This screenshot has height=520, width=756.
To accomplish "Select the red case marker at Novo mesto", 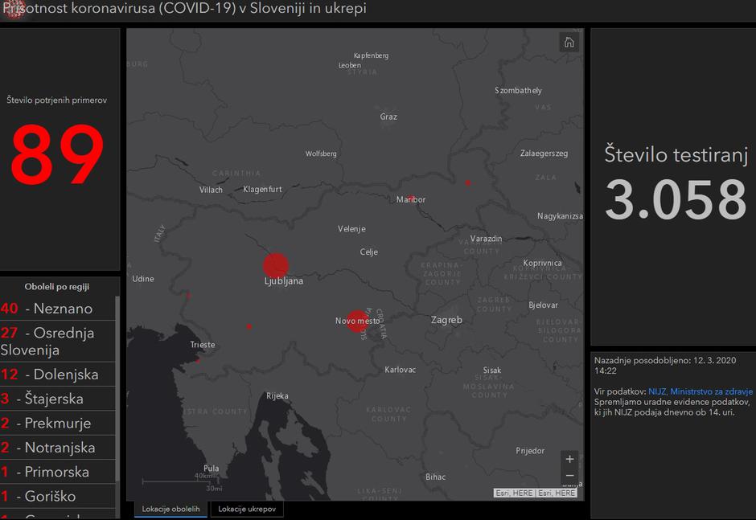I will tap(357, 321).
